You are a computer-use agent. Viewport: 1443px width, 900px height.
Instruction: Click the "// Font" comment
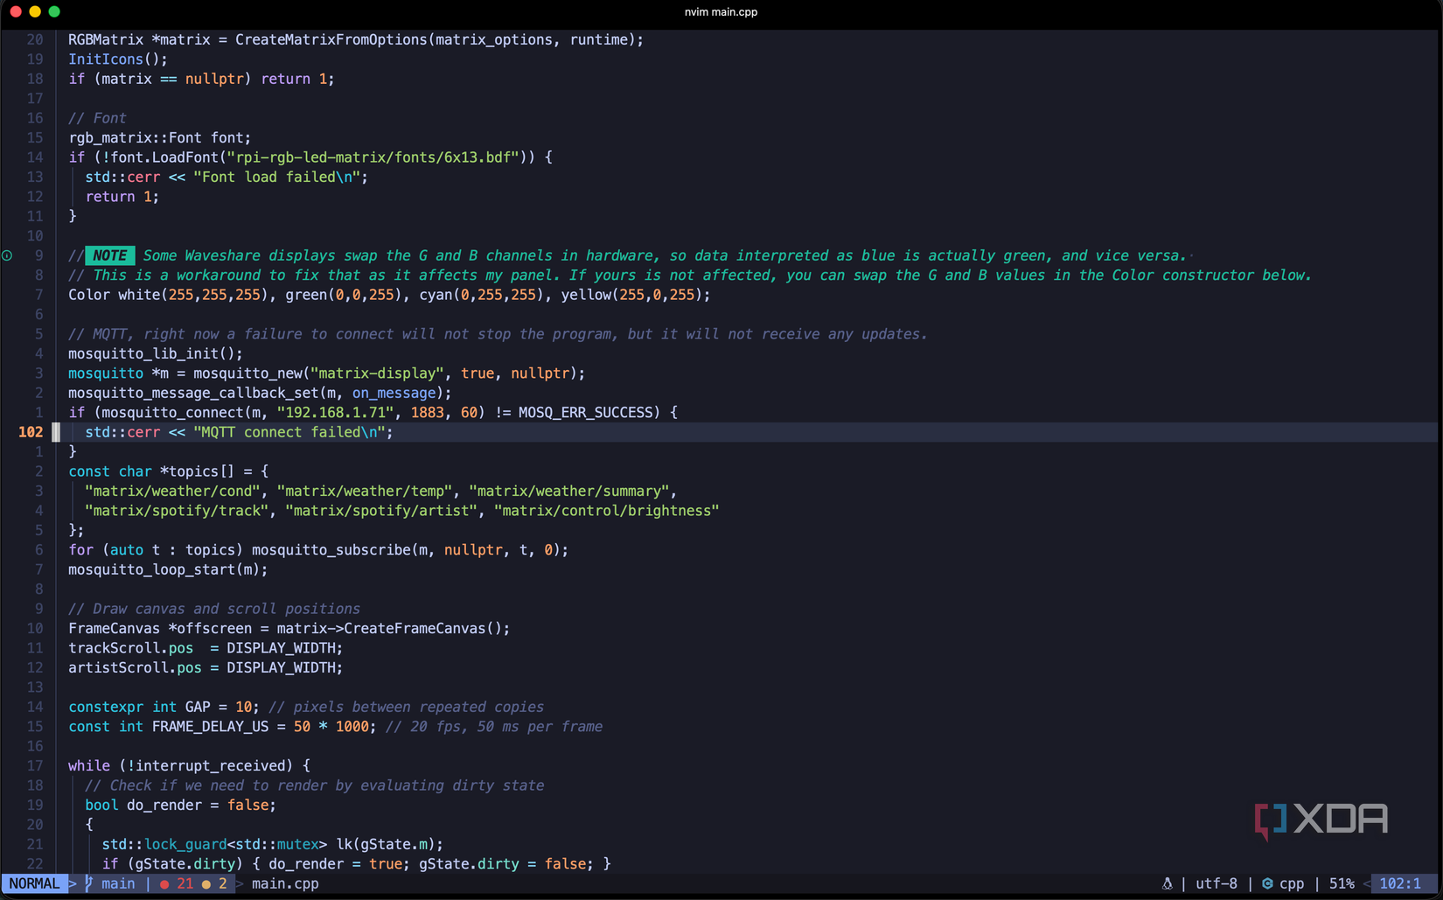[x=97, y=118]
